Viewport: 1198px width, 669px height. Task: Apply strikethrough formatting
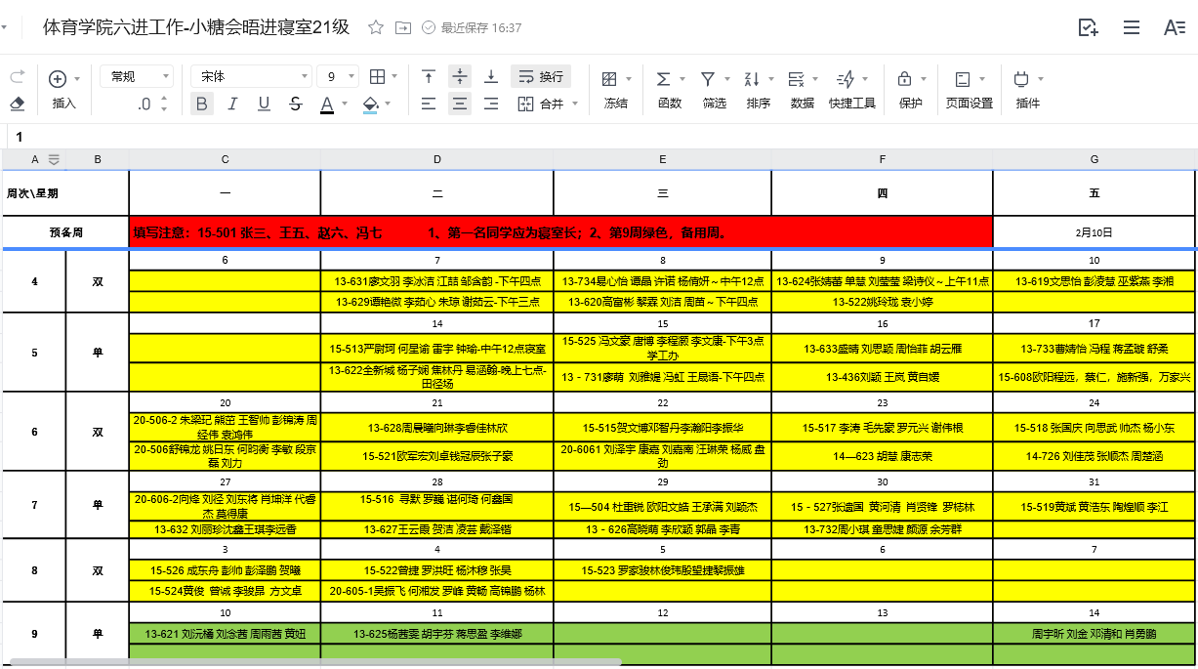pyautogui.click(x=295, y=104)
